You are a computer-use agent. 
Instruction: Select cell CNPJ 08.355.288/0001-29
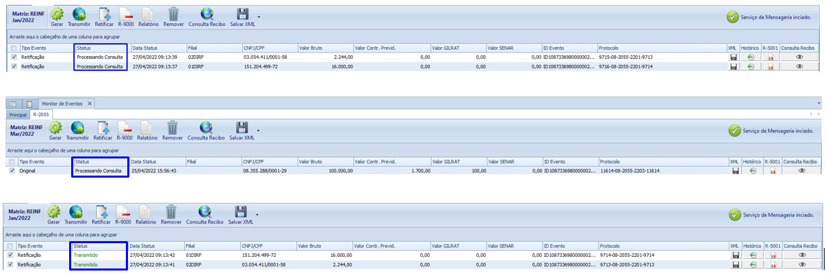click(x=263, y=171)
